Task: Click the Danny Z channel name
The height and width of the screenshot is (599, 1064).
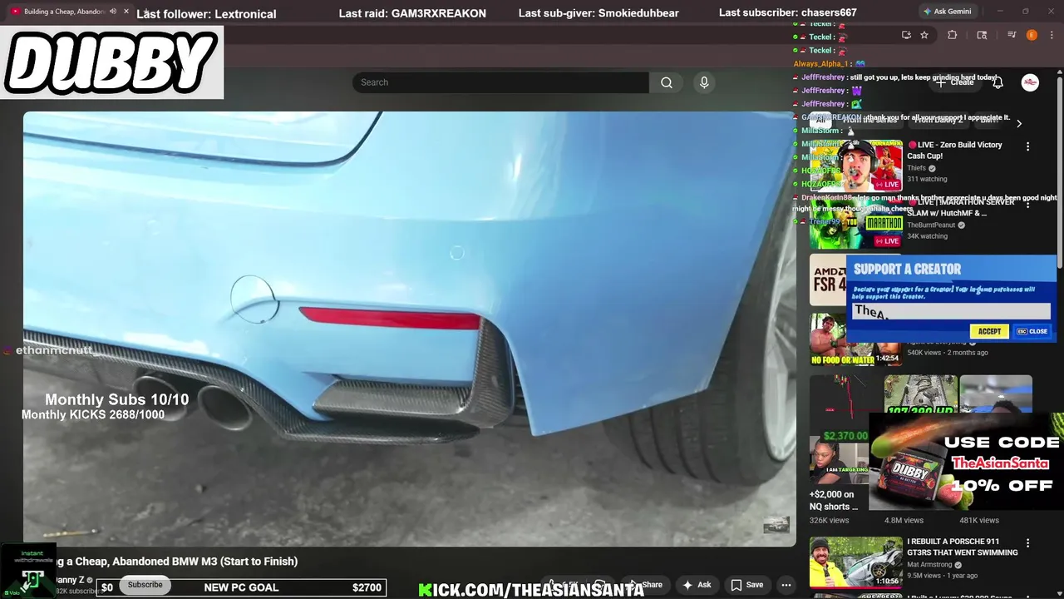Action: [x=70, y=580]
